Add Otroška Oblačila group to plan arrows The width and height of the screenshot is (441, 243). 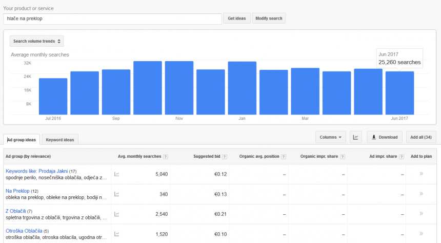[x=421, y=234]
